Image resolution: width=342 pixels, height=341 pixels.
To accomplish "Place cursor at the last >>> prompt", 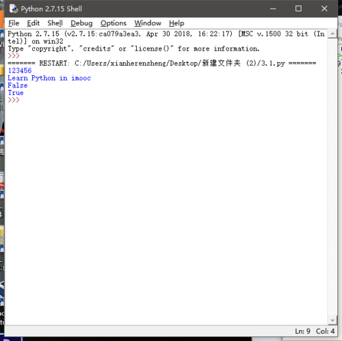I will 14,100.
